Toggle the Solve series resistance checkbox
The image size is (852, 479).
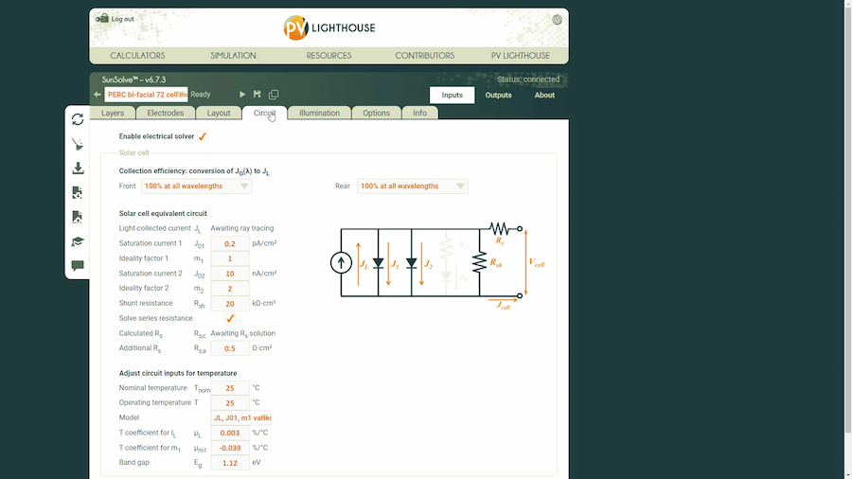point(230,318)
